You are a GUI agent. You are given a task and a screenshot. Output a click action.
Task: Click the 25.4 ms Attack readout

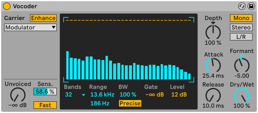(213, 76)
